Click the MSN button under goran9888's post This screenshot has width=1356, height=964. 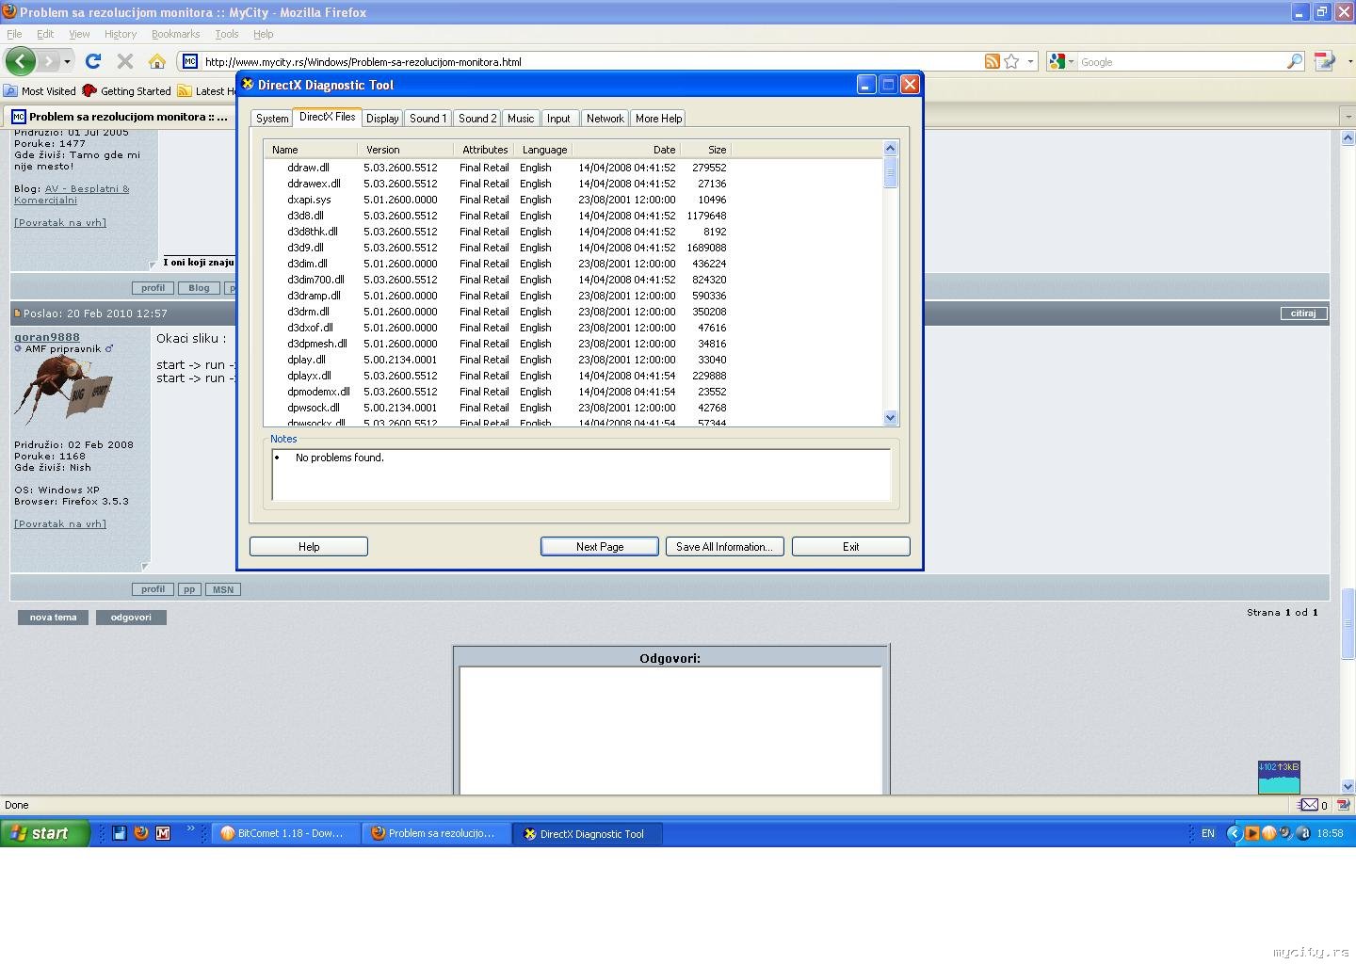point(223,589)
